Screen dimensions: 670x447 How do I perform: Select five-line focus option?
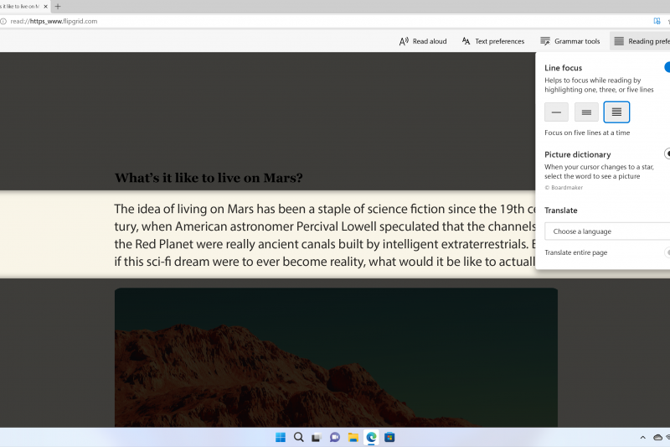616,112
